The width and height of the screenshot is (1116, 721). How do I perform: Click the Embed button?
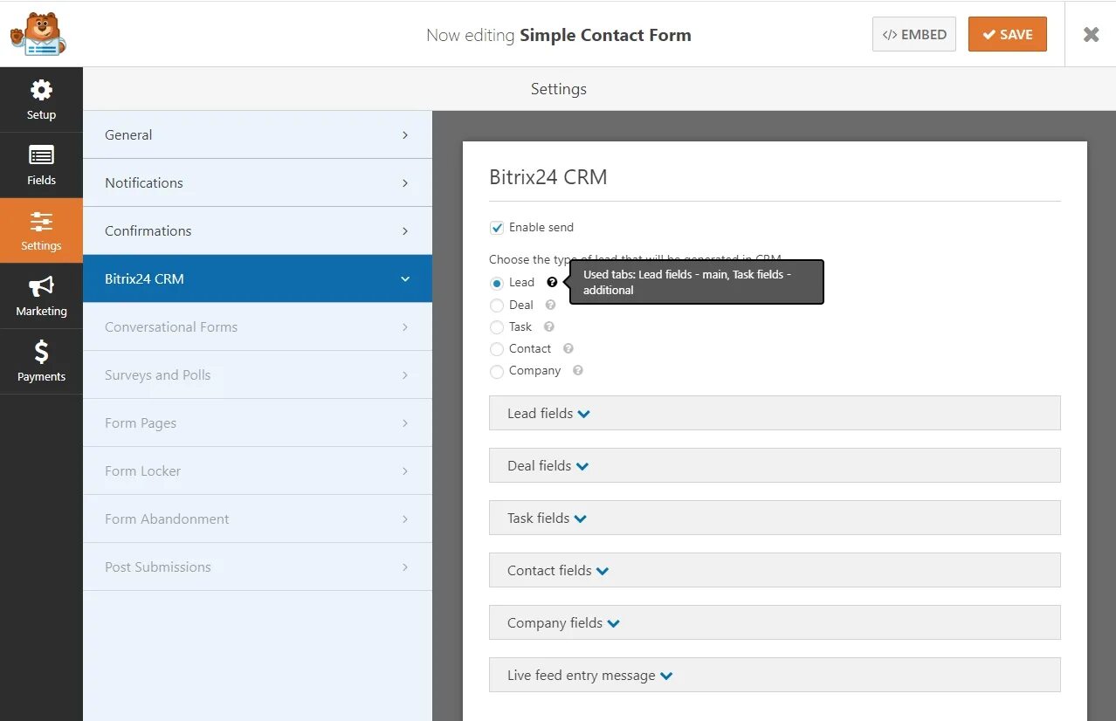pyautogui.click(x=914, y=35)
